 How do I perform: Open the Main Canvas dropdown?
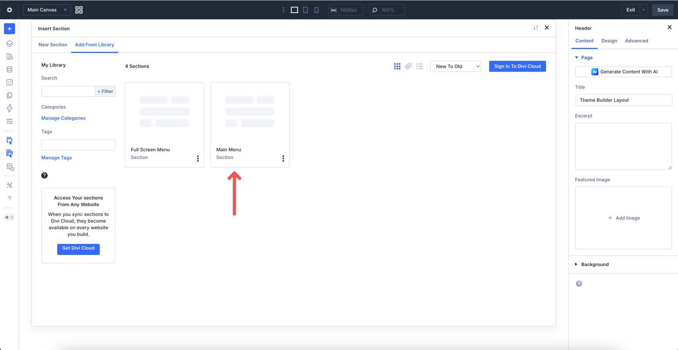[x=47, y=10]
